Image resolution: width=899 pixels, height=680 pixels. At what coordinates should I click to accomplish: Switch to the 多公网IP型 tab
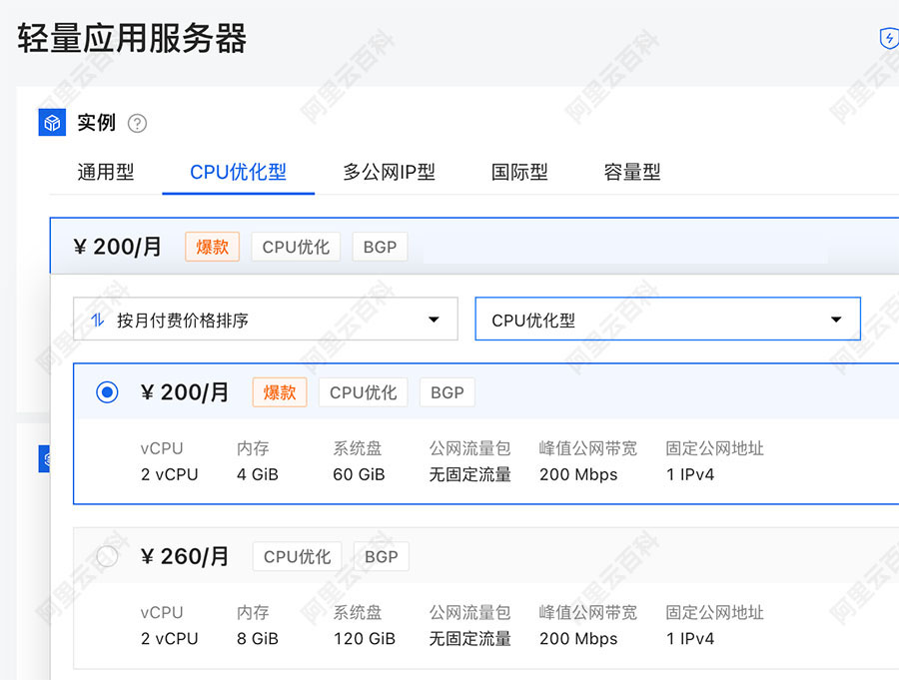tap(390, 172)
